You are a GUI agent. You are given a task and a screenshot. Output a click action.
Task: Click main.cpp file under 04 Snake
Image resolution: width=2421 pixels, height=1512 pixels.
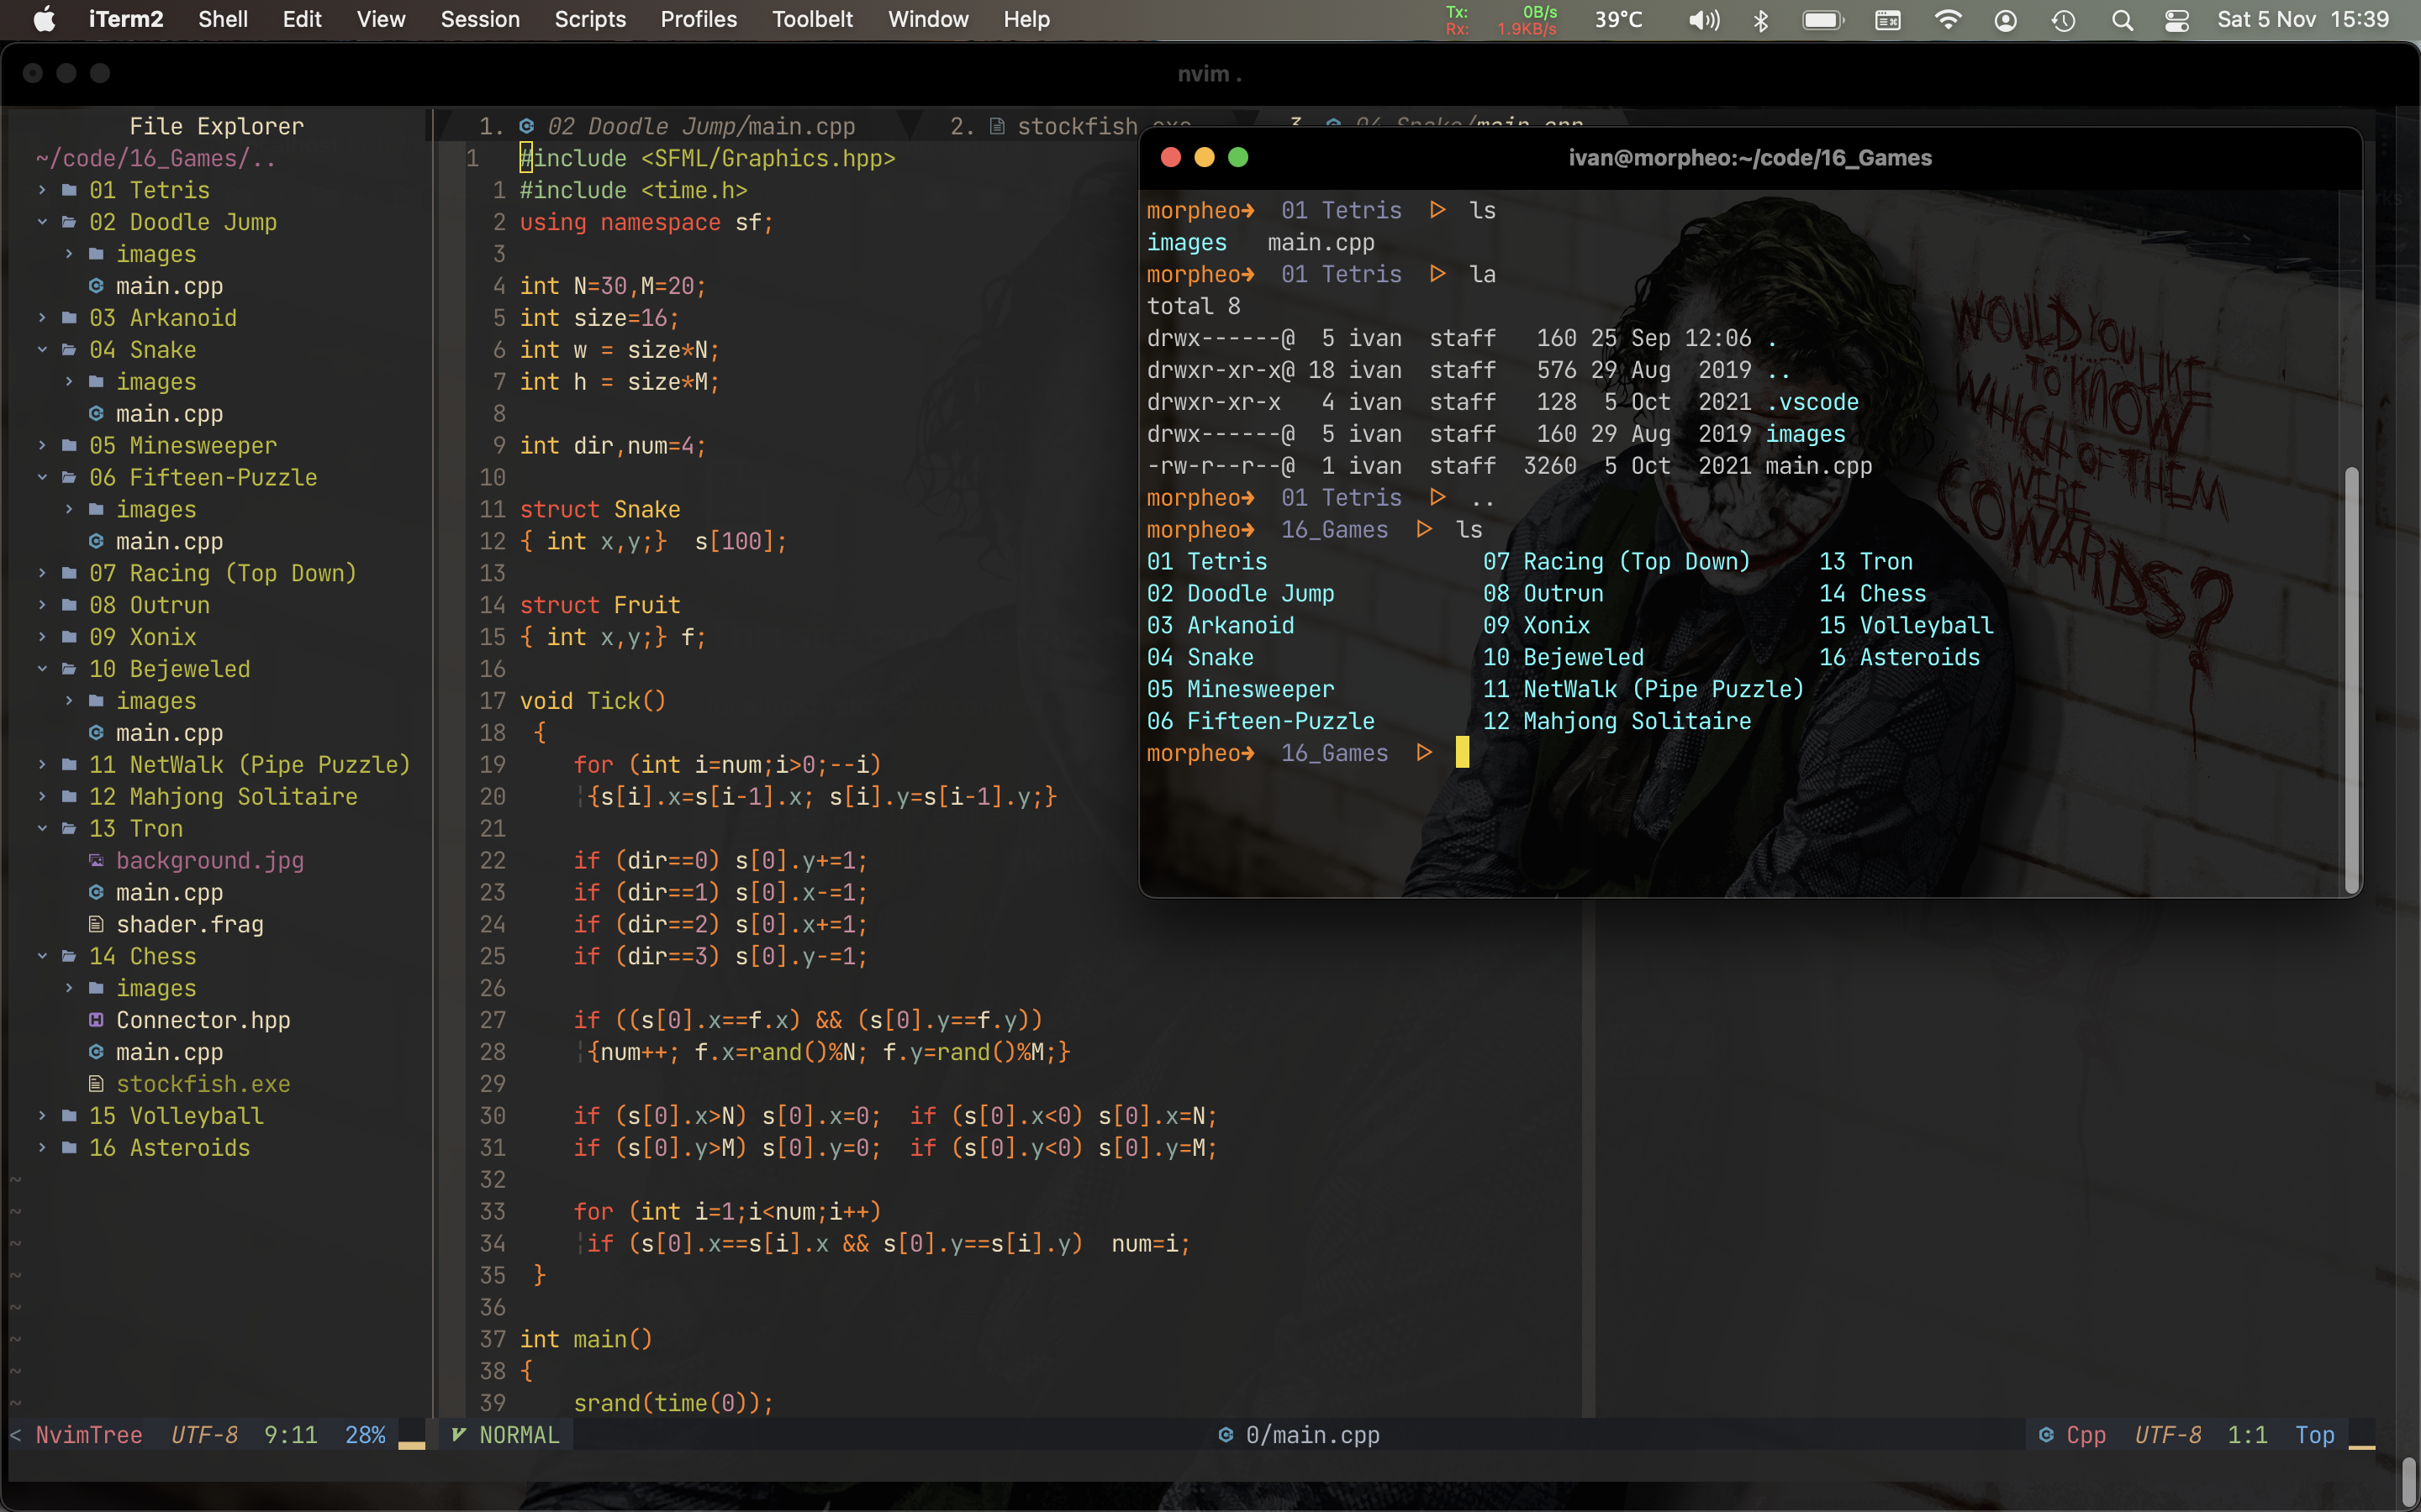pos(166,412)
